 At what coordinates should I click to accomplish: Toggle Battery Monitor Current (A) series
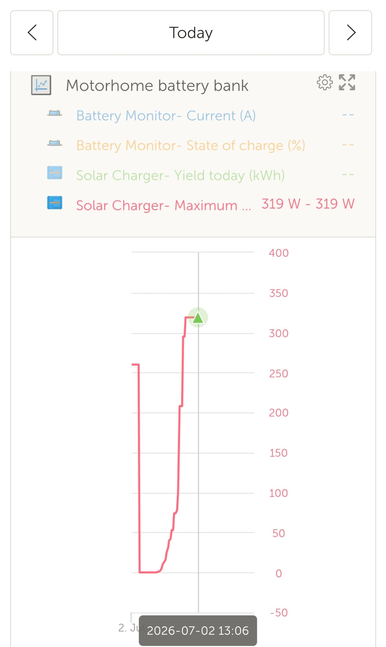point(166,115)
